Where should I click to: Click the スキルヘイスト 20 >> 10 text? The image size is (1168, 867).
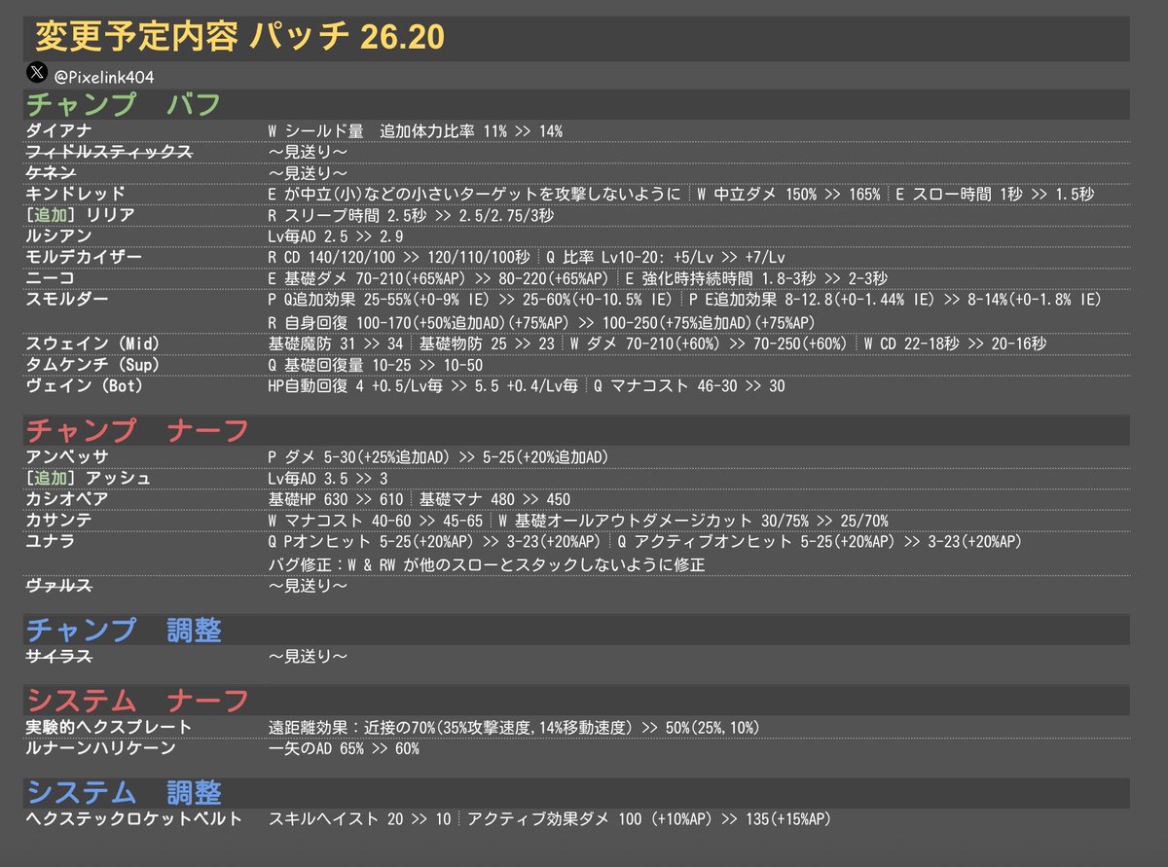pos(359,819)
